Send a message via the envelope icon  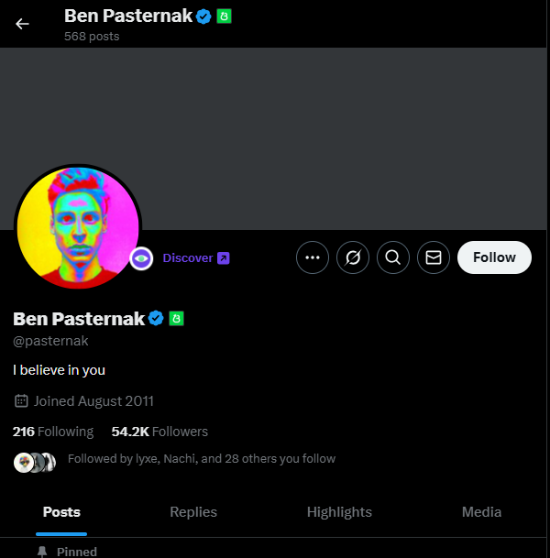click(434, 257)
